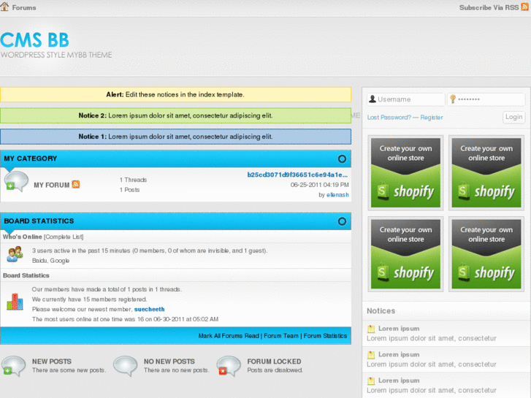Click the note icon of second Lorem ipsum notice
531x398 pixels.
(371, 355)
